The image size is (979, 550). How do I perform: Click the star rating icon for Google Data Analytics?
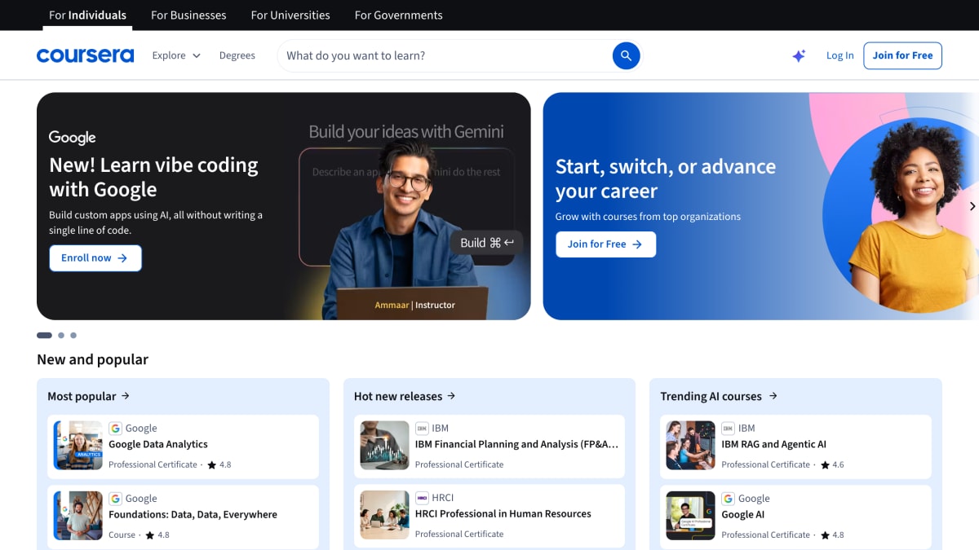point(211,464)
